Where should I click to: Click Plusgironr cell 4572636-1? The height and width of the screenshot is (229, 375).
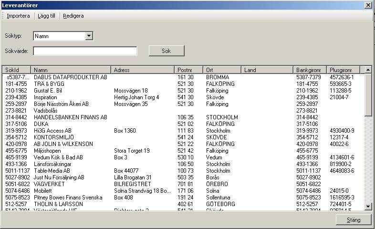click(342, 77)
